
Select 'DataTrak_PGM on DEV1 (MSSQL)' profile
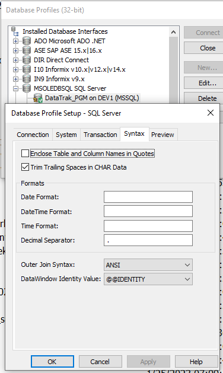(92, 98)
